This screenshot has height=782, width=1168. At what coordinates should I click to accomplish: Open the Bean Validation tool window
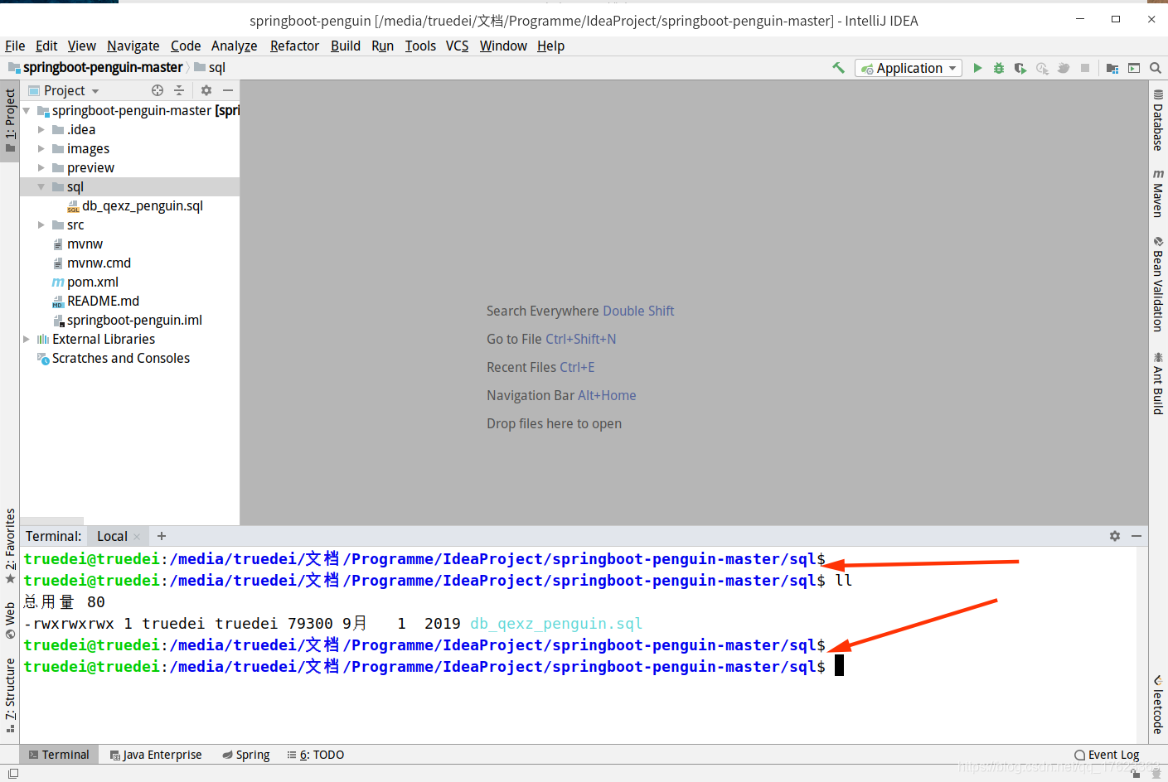[1158, 284]
